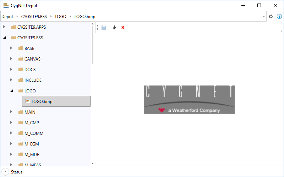Collapse the LOGO folder node

point(12,91)
